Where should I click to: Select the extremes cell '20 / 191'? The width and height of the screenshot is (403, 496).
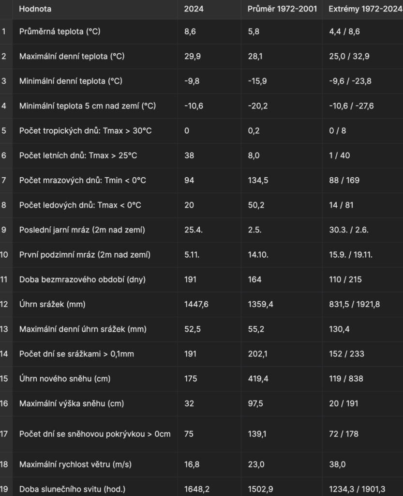click(x=343, y=403)
